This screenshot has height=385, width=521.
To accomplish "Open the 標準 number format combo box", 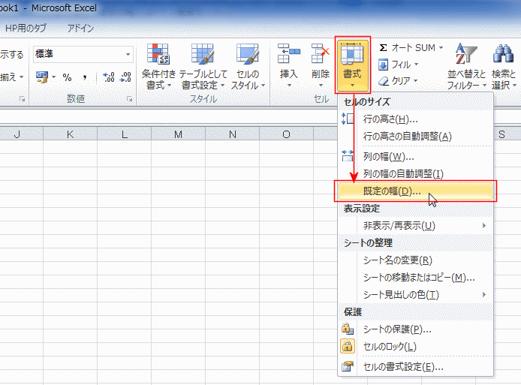I will point(83,54).
